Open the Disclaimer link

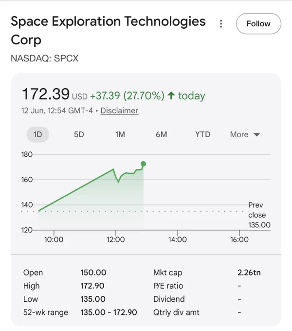pos(119,110)
